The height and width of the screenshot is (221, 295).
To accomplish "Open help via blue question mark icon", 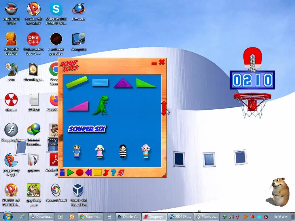I will click(x=113, y=173).
